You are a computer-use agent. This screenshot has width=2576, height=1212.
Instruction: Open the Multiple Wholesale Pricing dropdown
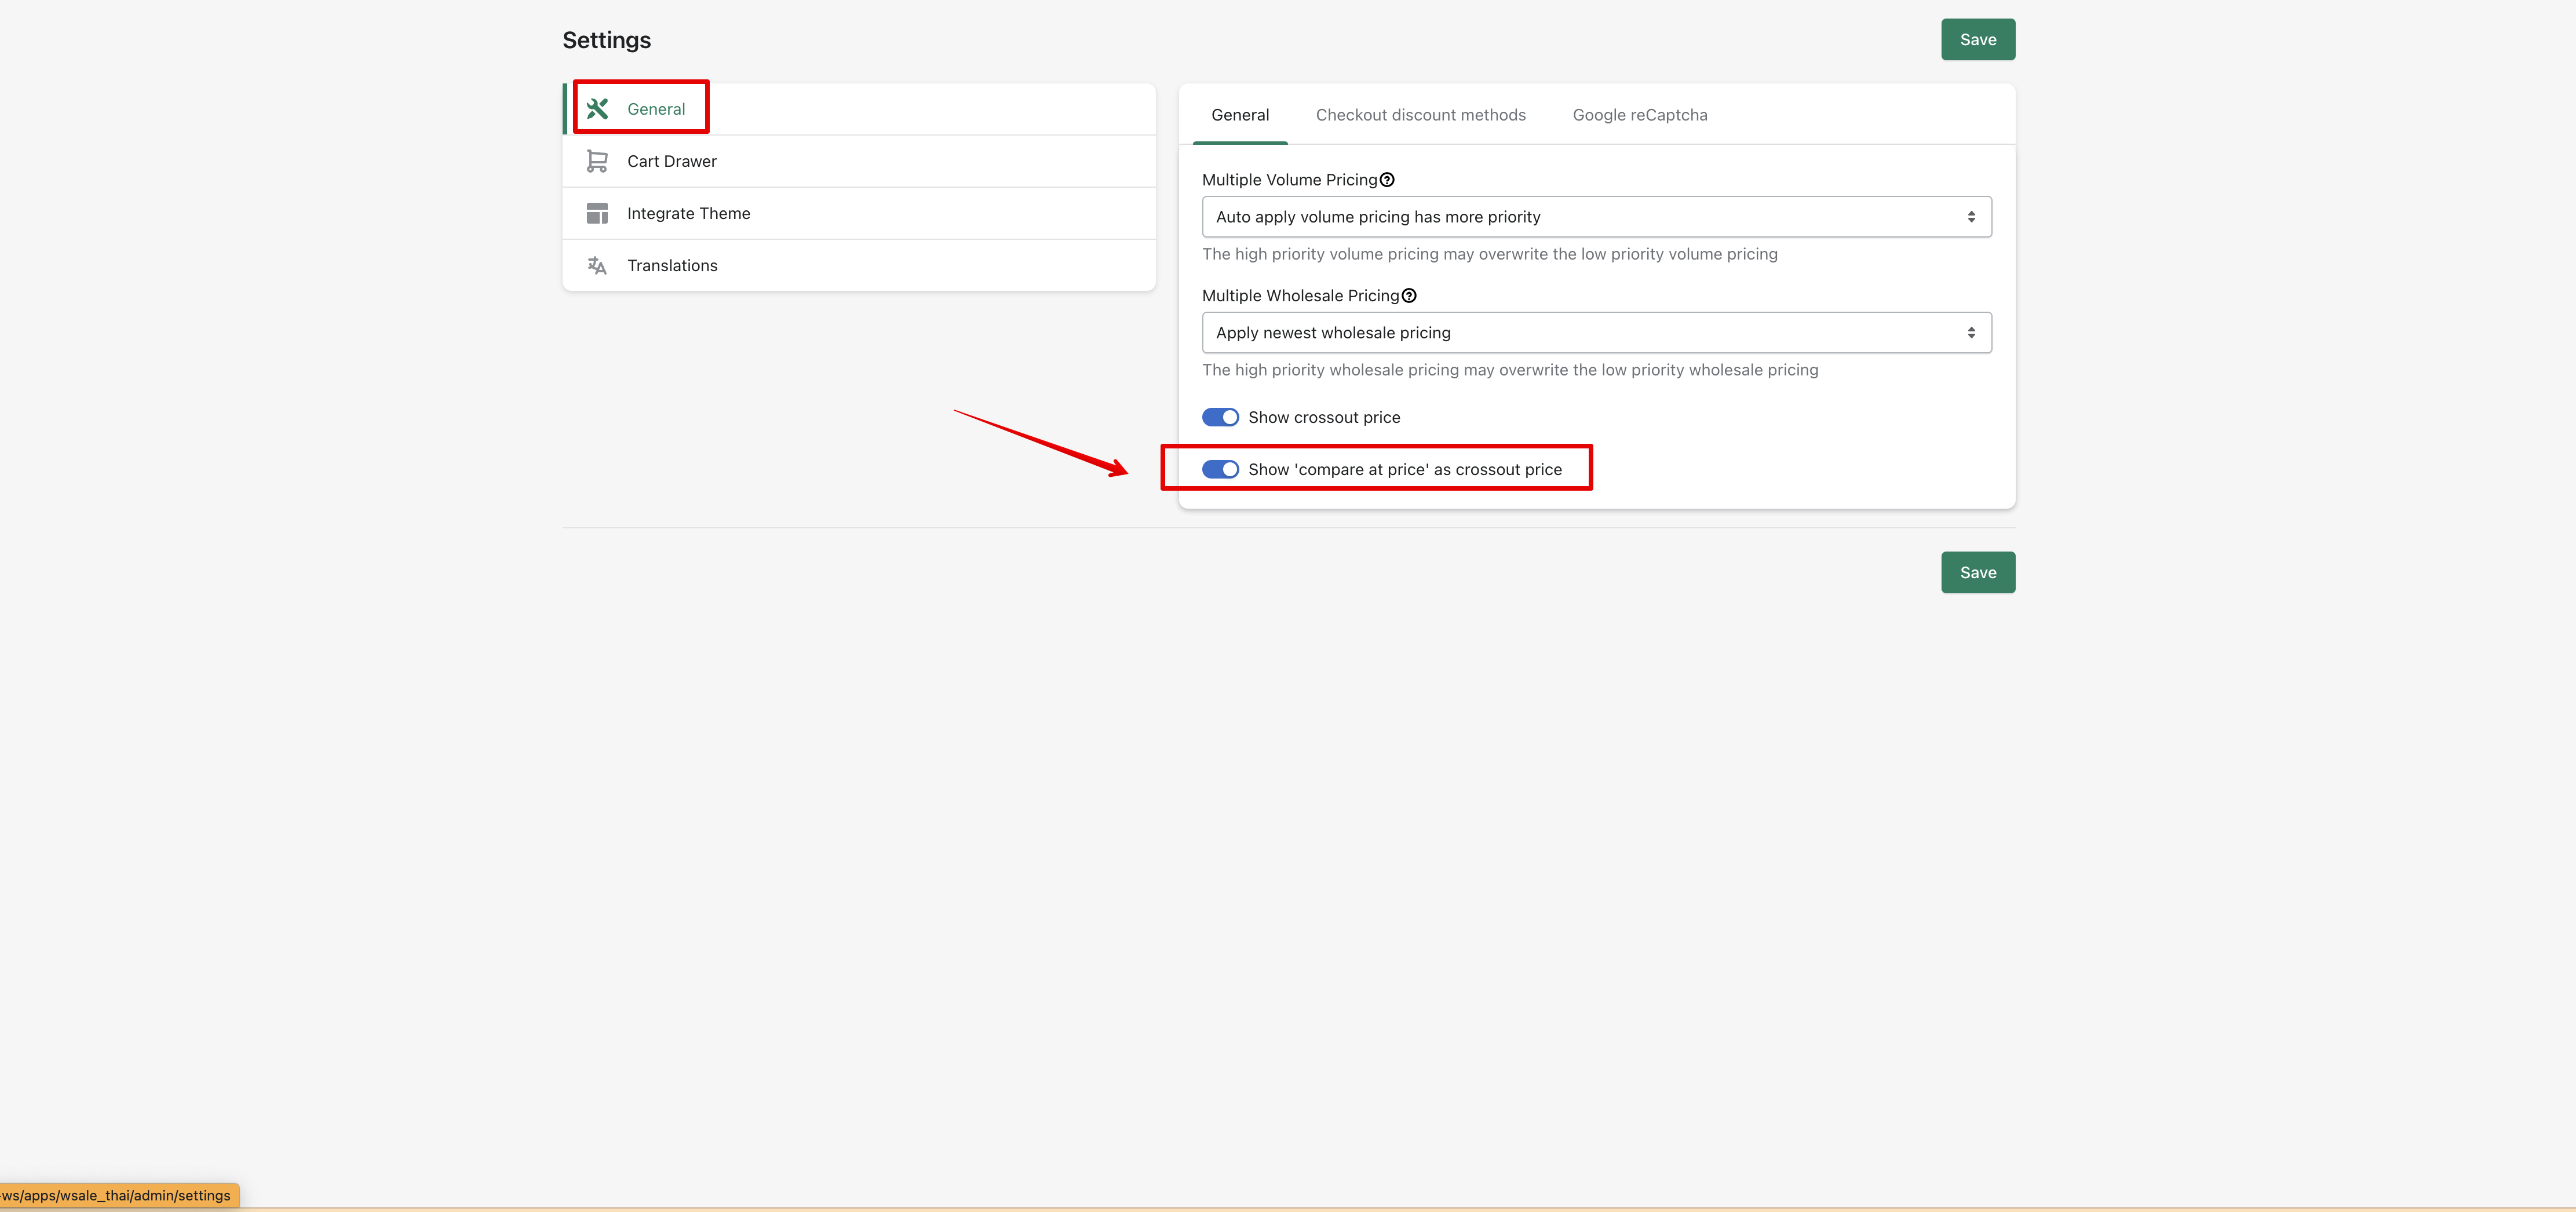point(1596,333)
